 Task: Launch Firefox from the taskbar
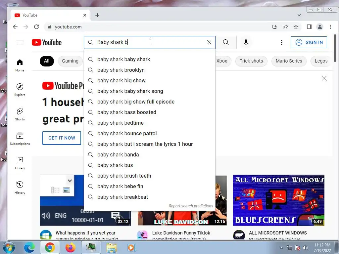pyautogui.click(x=70, y=248)
